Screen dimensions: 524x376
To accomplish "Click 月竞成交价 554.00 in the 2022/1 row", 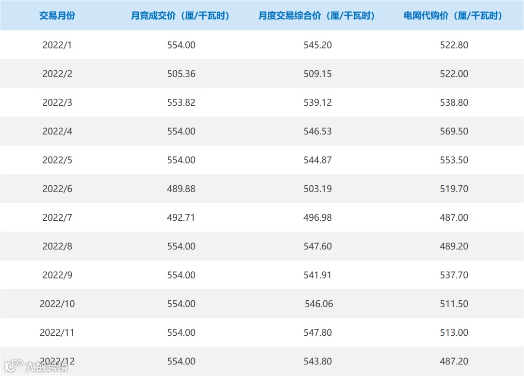I will point(181,45).
